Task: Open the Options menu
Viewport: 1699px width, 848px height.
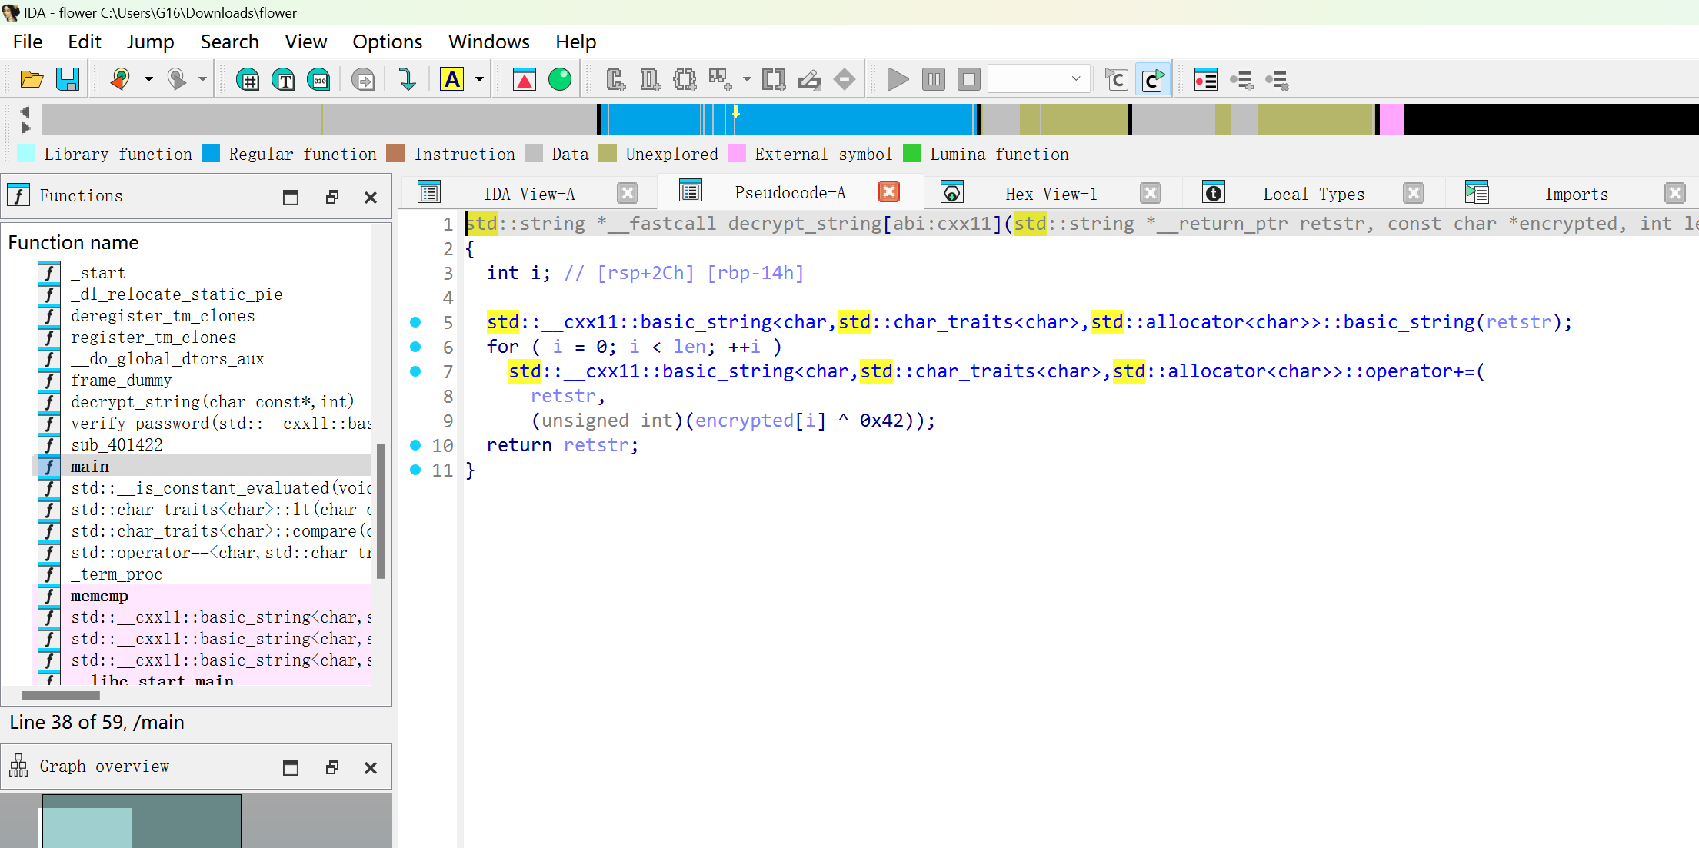Action: coord(387,42)
